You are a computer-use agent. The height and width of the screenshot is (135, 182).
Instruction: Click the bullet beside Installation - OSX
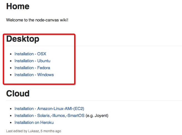(11, 54)
